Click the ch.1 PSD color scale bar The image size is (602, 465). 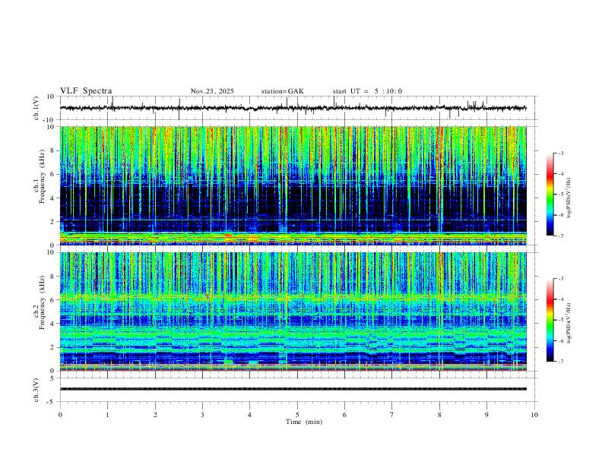coord(550,195)
